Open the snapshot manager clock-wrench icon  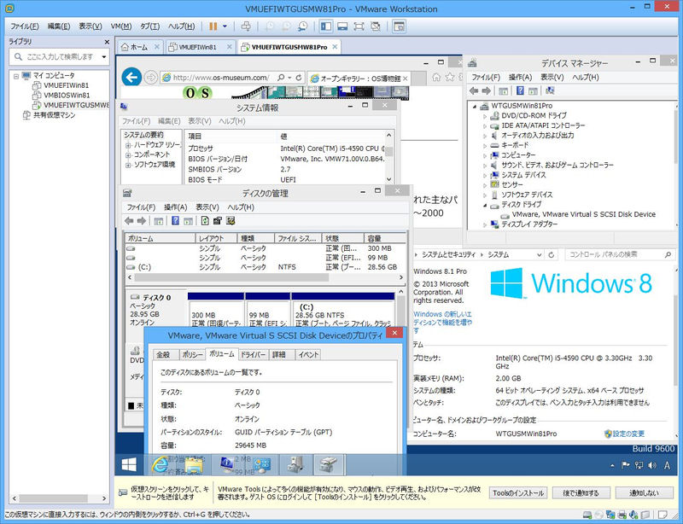pos(302,26)
